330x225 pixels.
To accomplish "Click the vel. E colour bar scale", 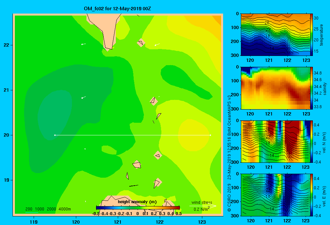I will point(312,195).
